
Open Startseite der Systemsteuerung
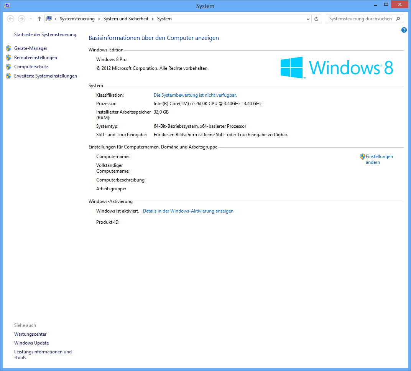click(45, 35)
